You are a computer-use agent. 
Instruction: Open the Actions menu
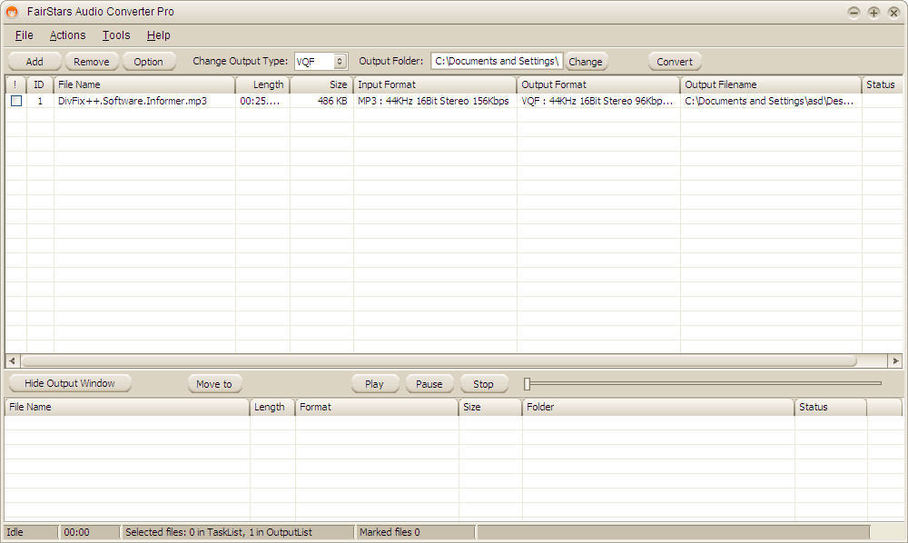pos(68,35)
